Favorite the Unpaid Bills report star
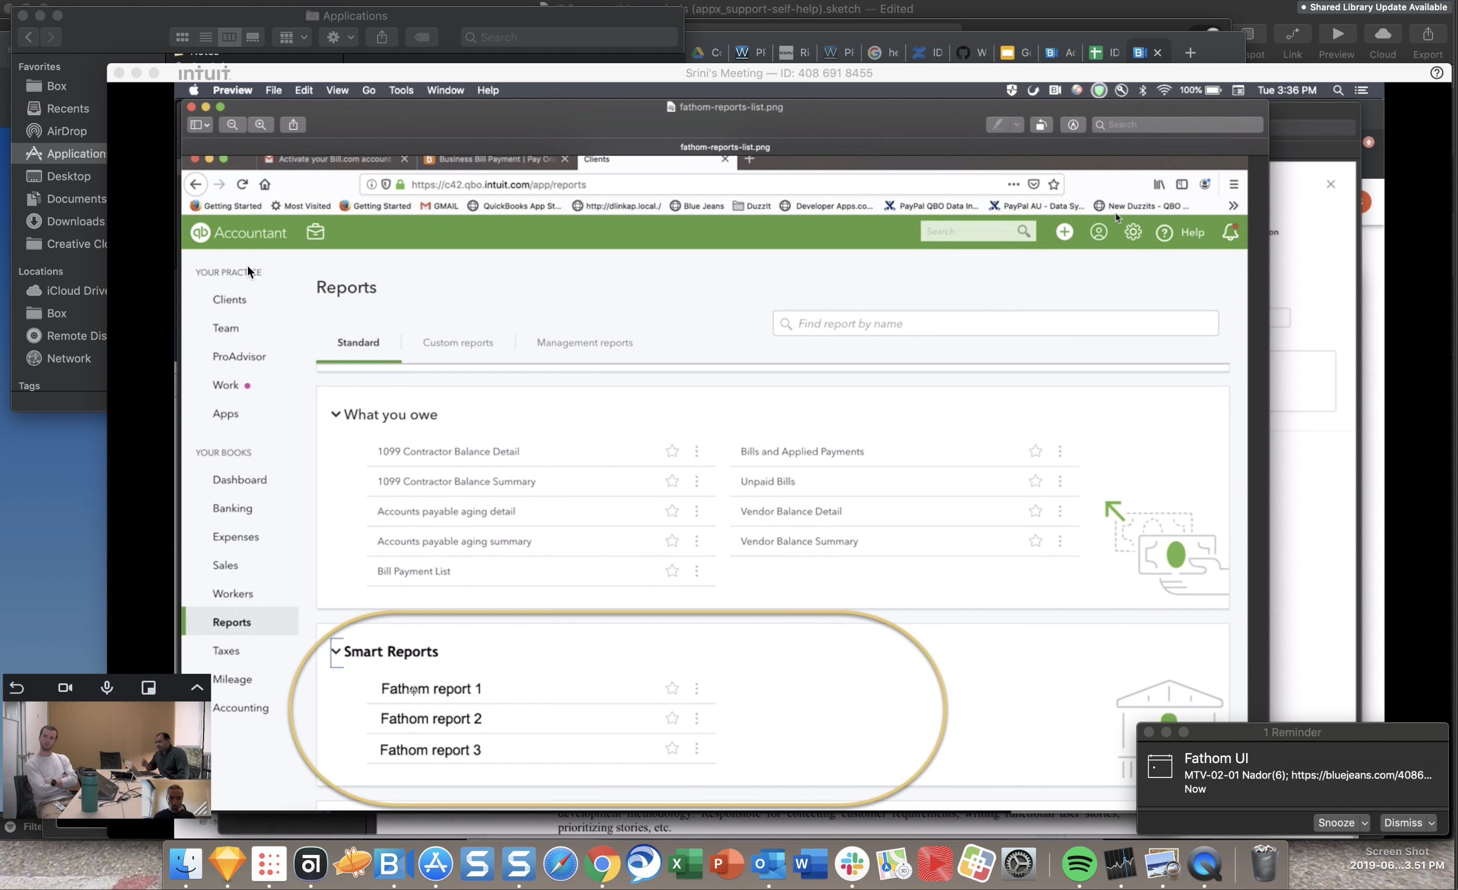The image size is (1458, 890). tap(1035, 481)
